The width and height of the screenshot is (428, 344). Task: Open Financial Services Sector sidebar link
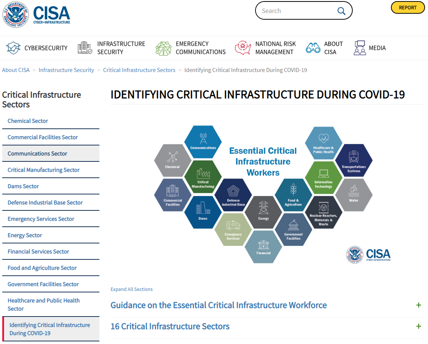pyautogui.click(x=38, y=252)
